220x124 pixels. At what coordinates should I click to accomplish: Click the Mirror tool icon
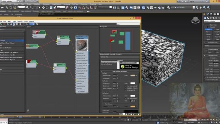114,8
